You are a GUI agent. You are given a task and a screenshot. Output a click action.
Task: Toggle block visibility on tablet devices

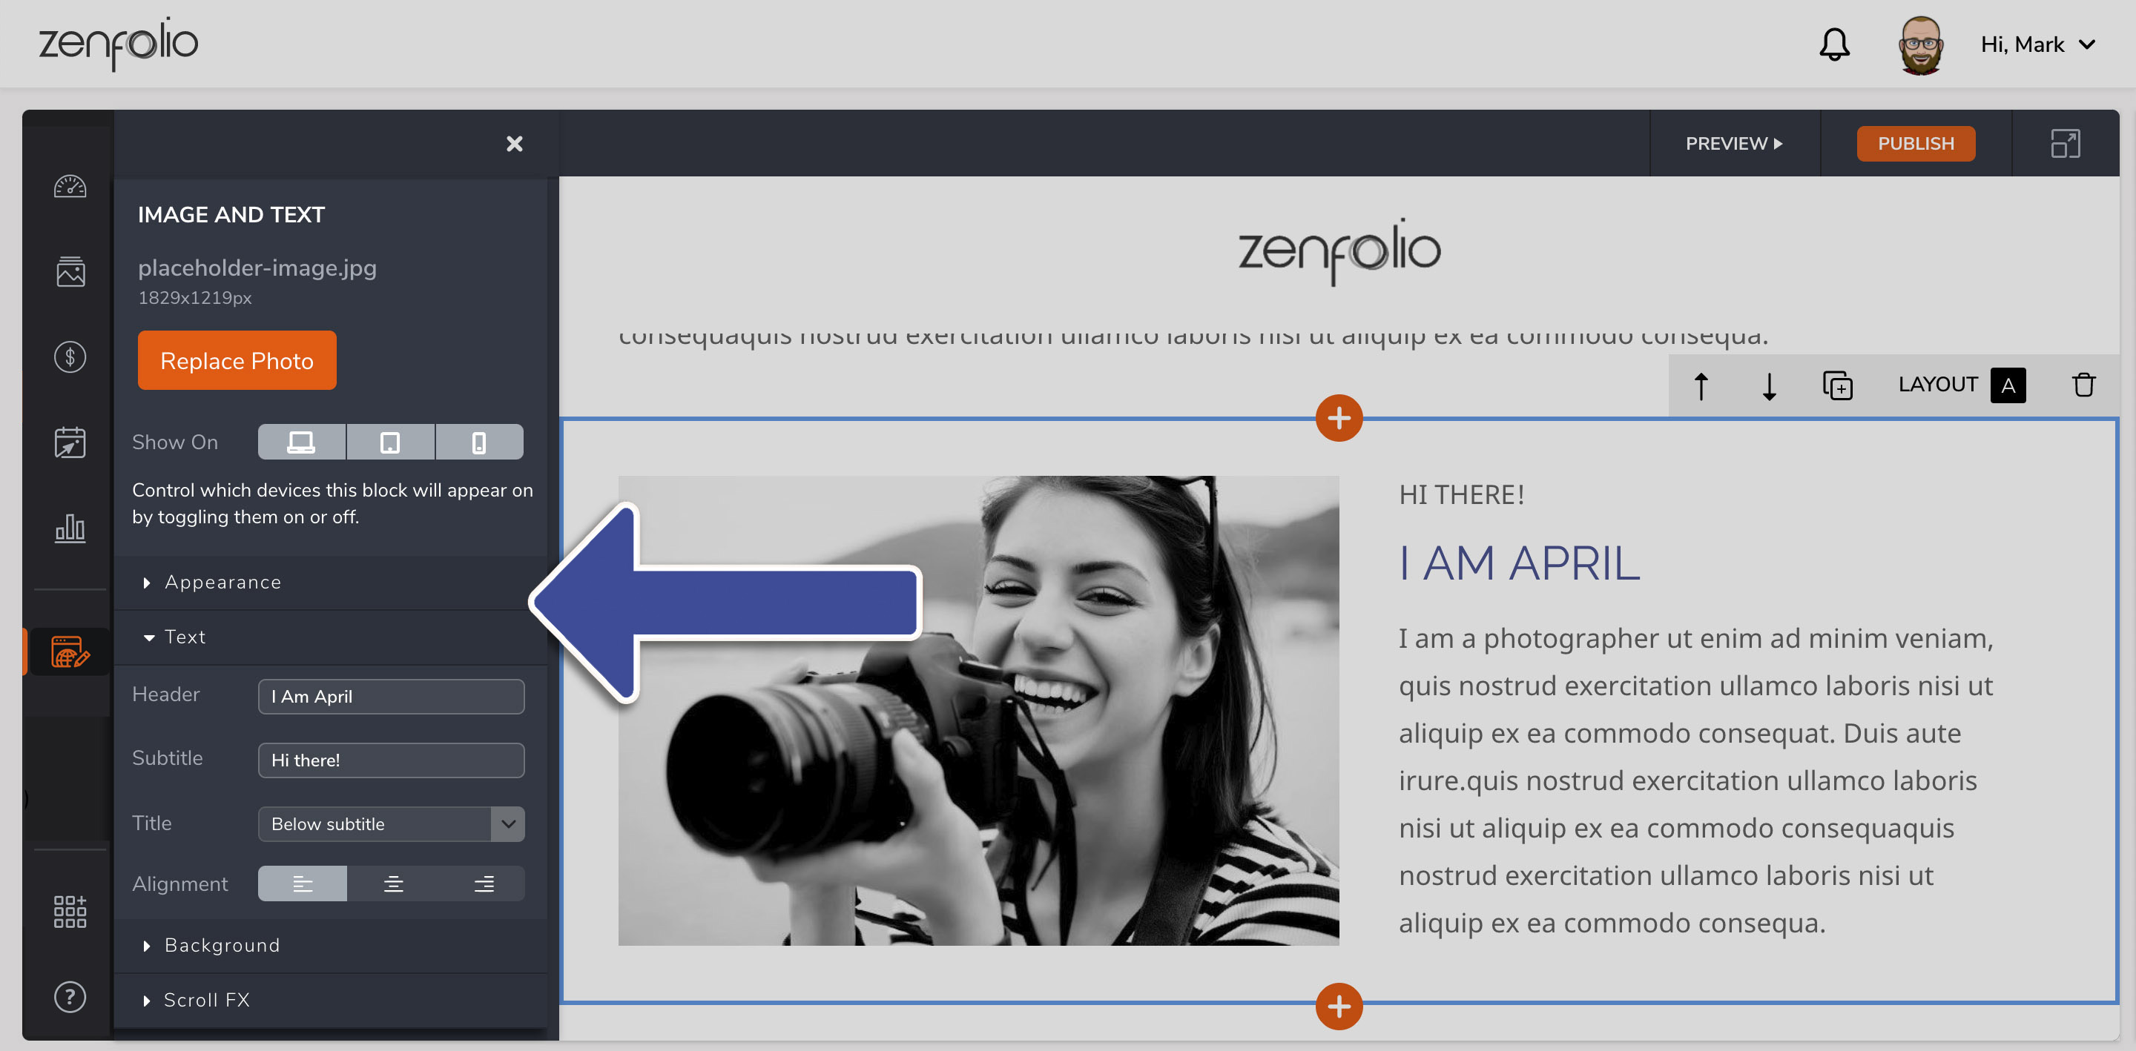coord(389,441)
